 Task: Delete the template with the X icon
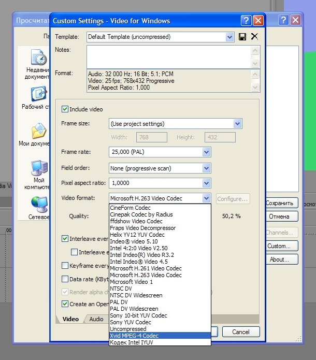(x=254, y=36)
